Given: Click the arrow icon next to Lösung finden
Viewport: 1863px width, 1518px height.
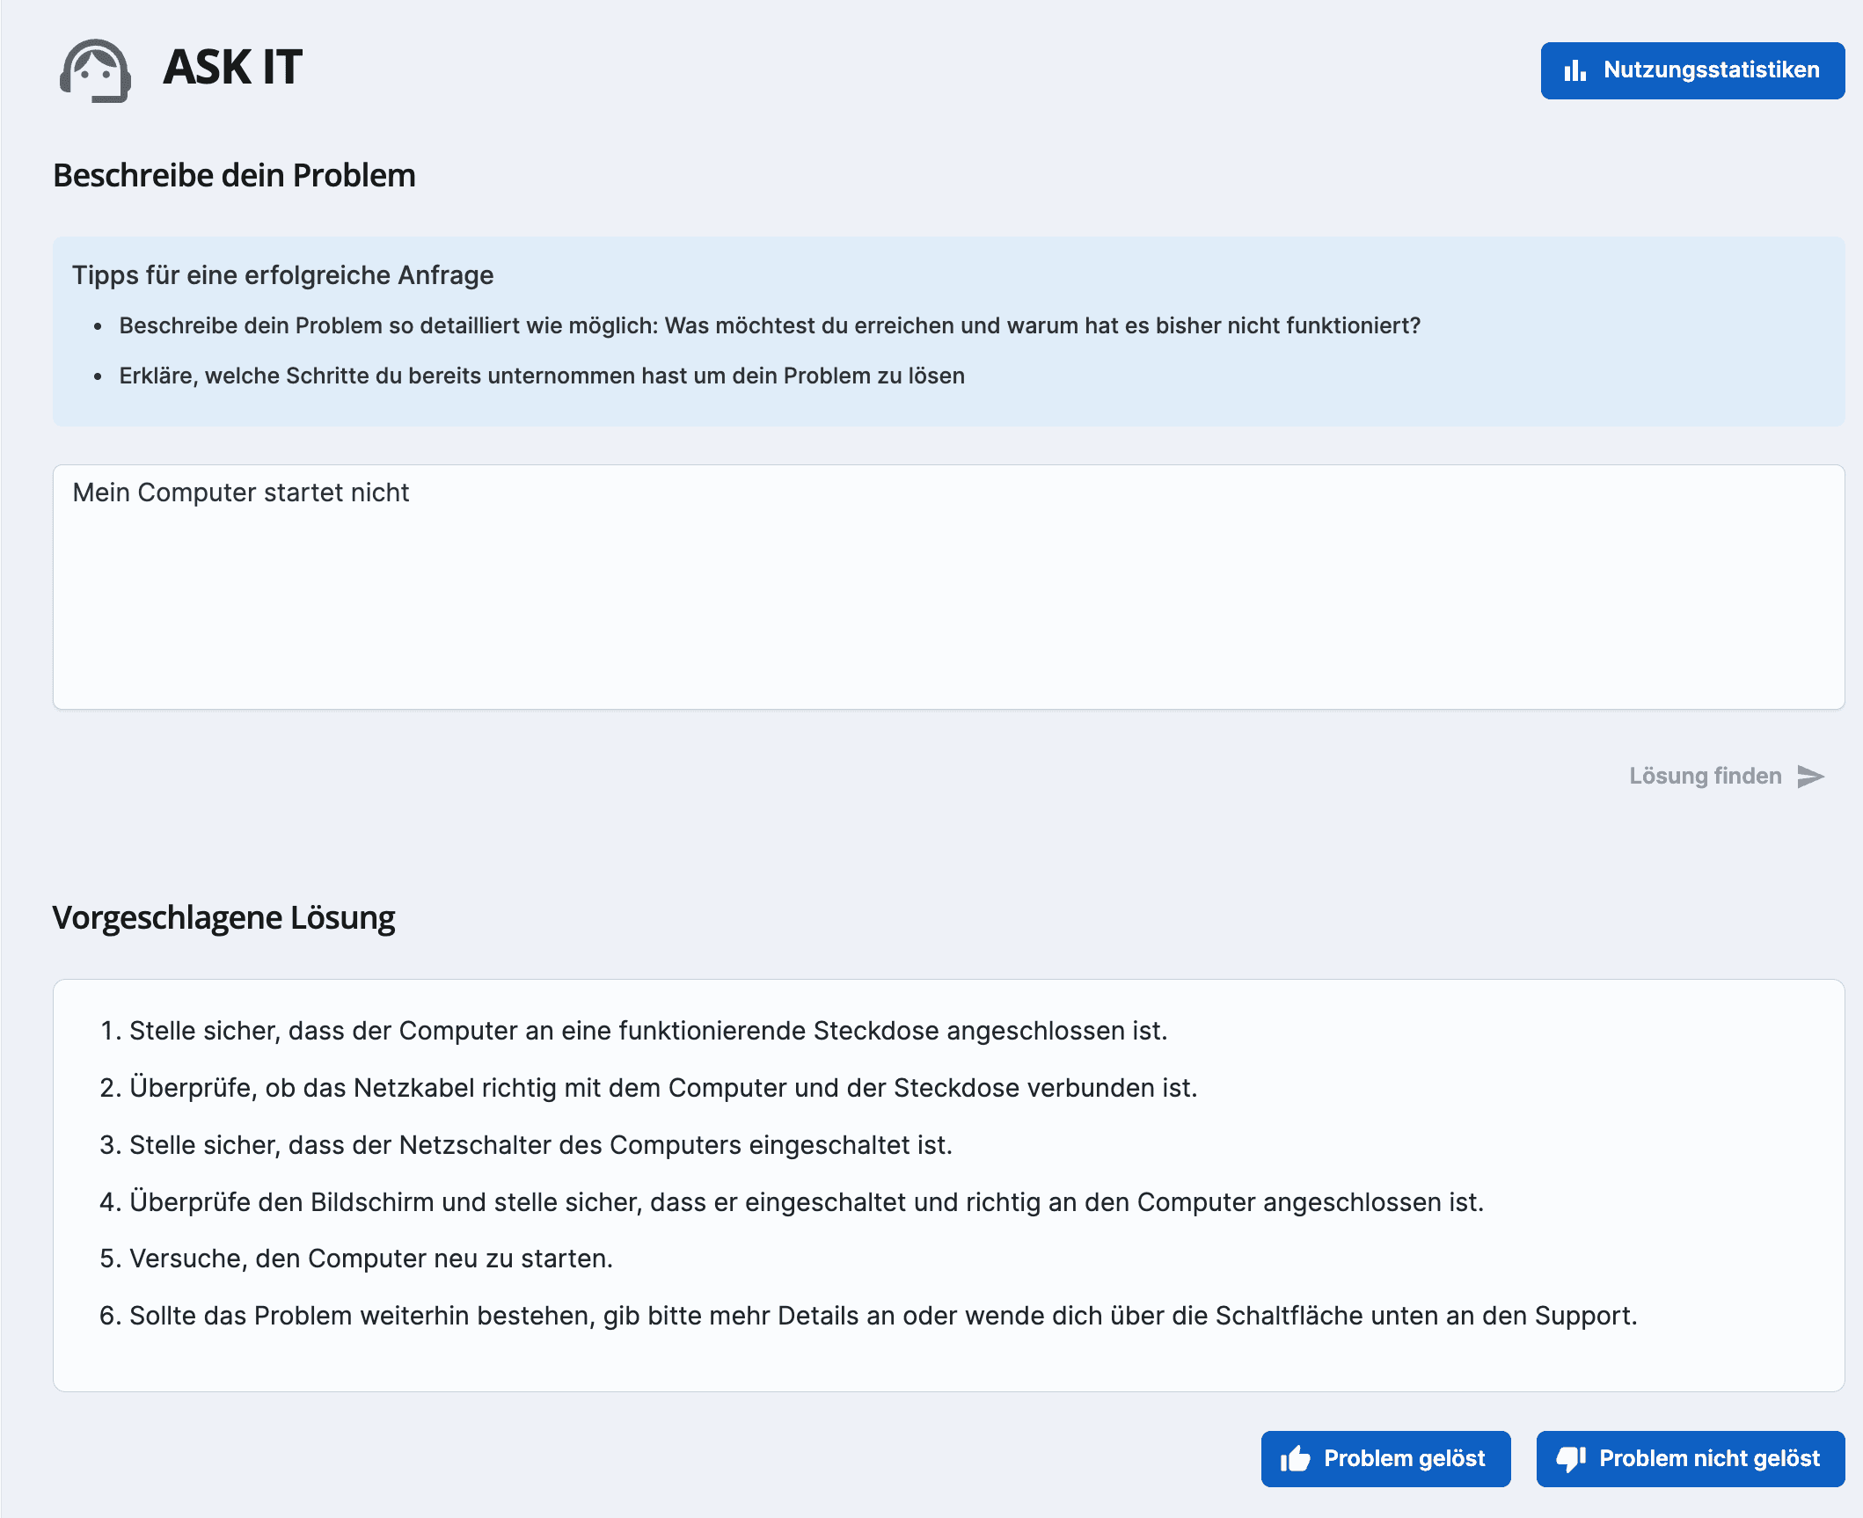Looking at the screenshot, I should [x=1809, y=777].
